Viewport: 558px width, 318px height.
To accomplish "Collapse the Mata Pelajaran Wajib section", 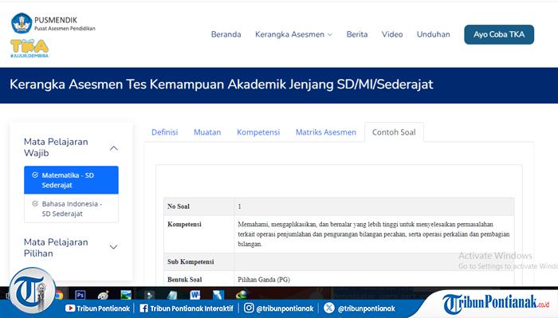I will pyautogui.click(x=114, y=148).
